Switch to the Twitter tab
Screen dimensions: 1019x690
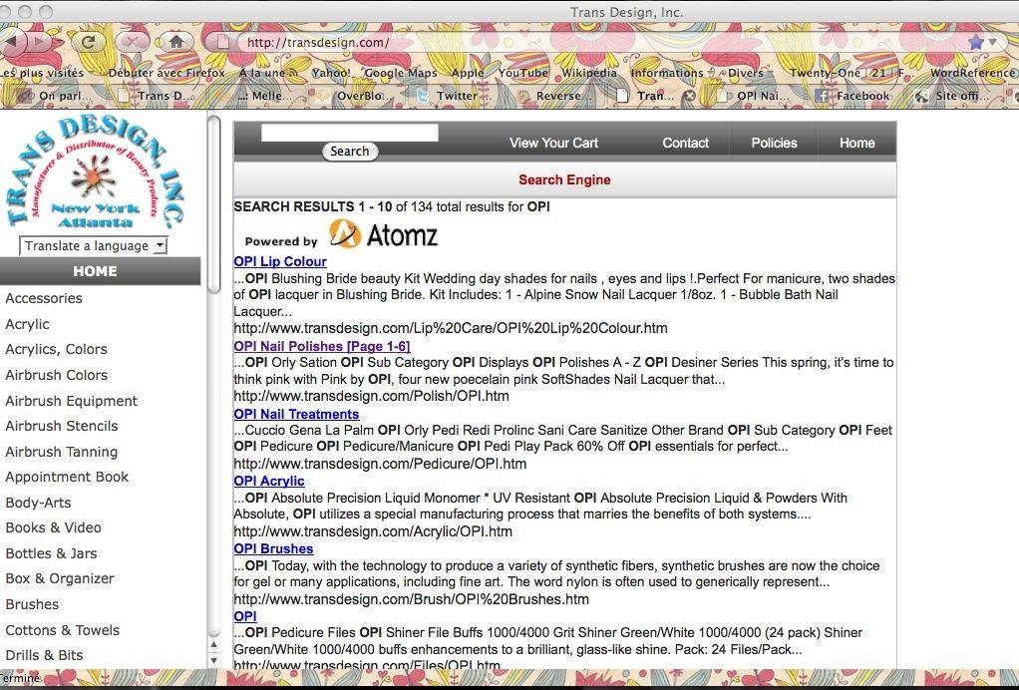pos(455,96)
